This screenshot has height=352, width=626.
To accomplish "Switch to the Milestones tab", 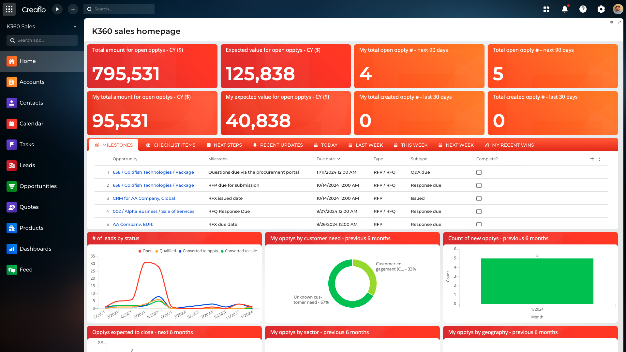I will [x=114, y=145].
